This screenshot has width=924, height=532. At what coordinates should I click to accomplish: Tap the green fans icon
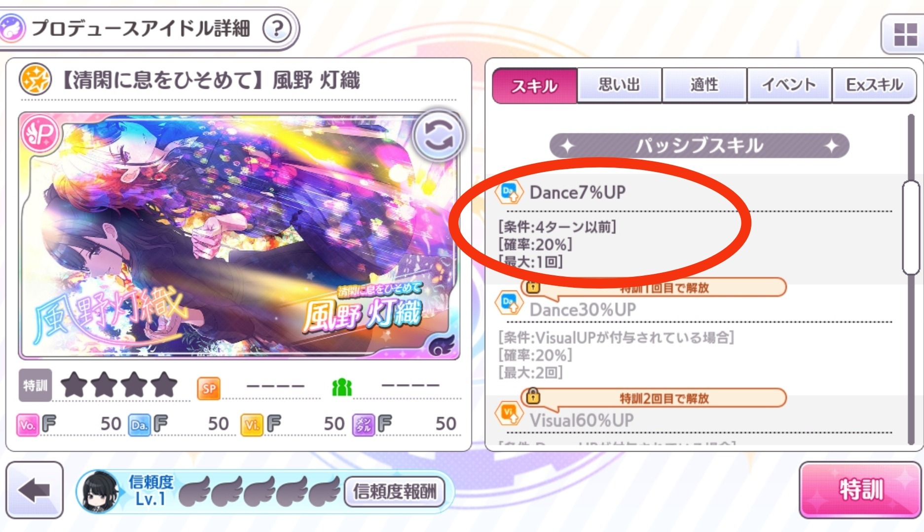tap(342, 388)
